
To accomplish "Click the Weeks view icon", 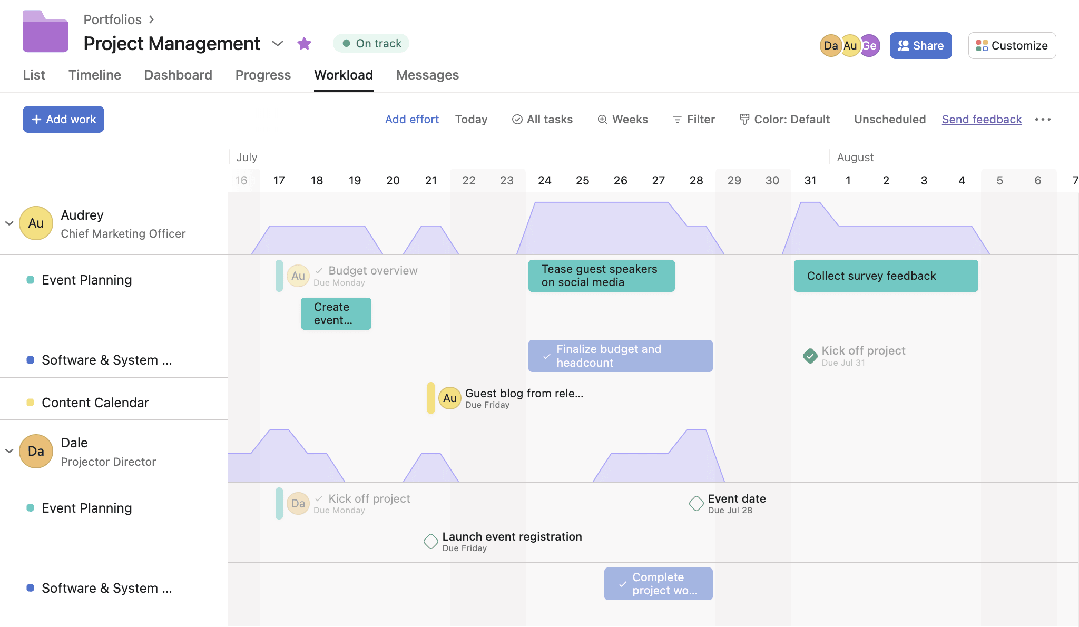I will click(x=602, y=119).
